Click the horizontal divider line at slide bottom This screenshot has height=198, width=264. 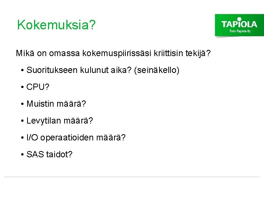[x=132, y=177]
